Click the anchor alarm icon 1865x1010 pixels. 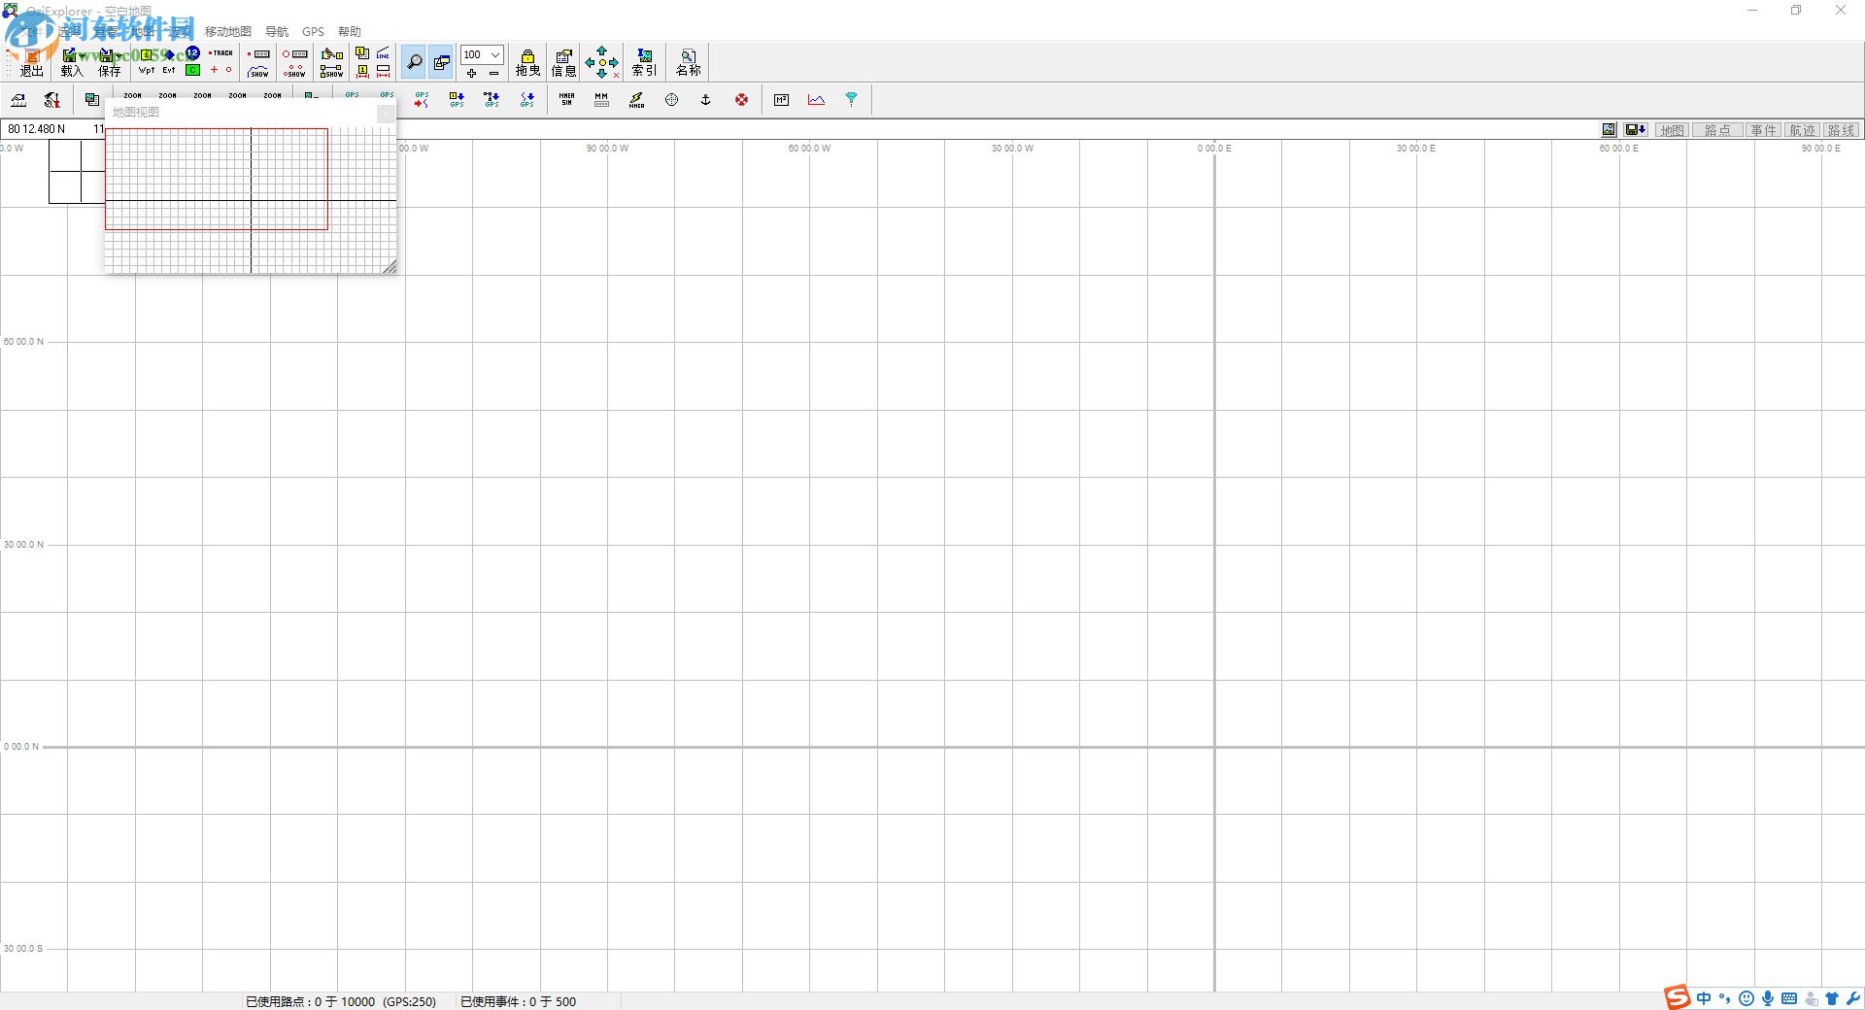point(706,99)
